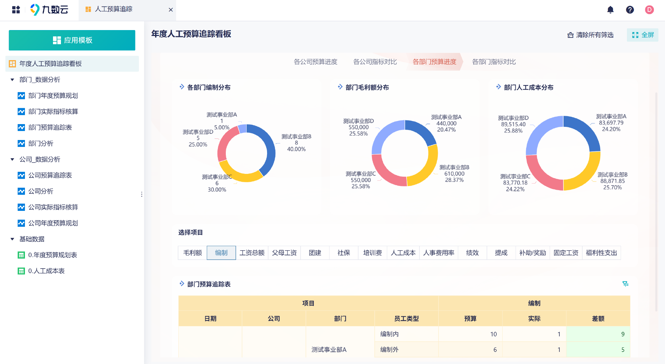The width and height of the screenshot is (665, 364).
Task: Collapse the 公司_数据分析 section
Action: tap(12, 159)
